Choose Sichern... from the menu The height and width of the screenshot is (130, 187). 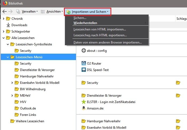80,18
